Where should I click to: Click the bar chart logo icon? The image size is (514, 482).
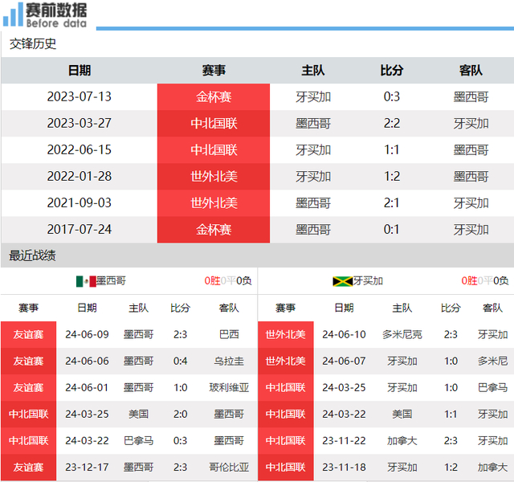[x=13, y=14]
